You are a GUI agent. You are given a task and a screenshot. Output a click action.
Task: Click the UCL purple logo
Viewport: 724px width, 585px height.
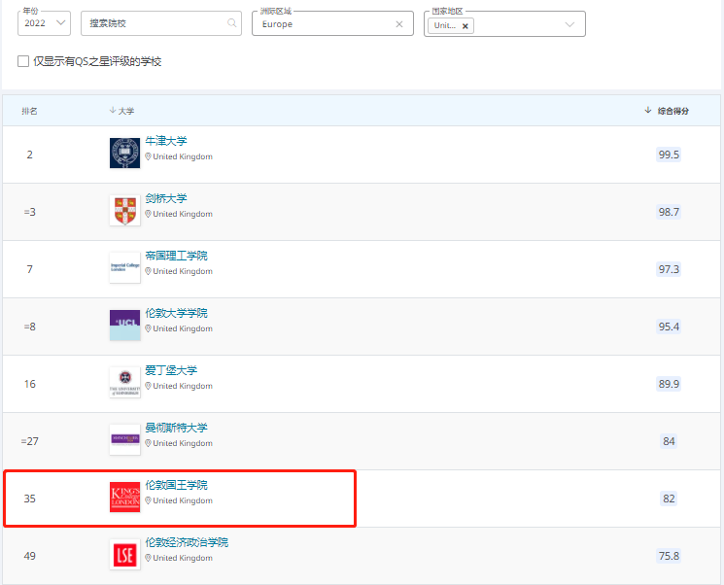point(124,325)
